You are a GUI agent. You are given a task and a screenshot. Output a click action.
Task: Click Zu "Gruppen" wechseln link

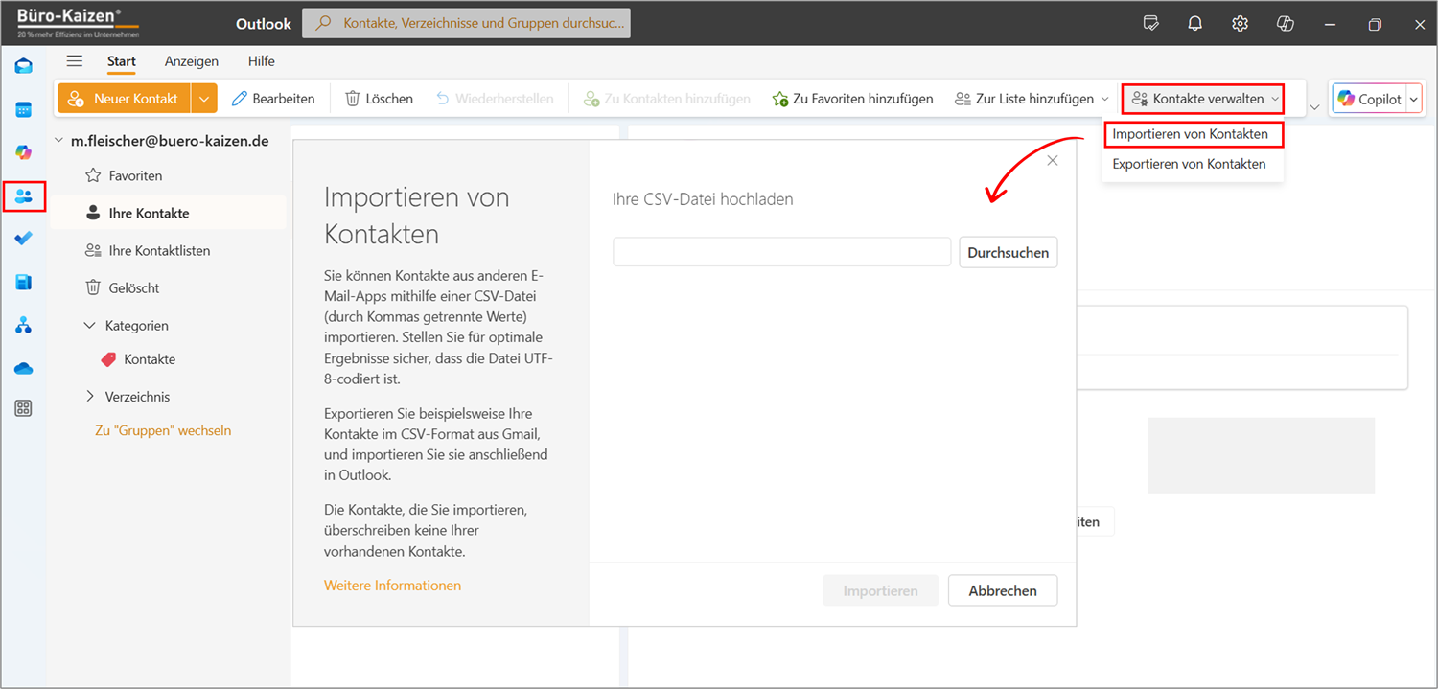pos(163,430)
